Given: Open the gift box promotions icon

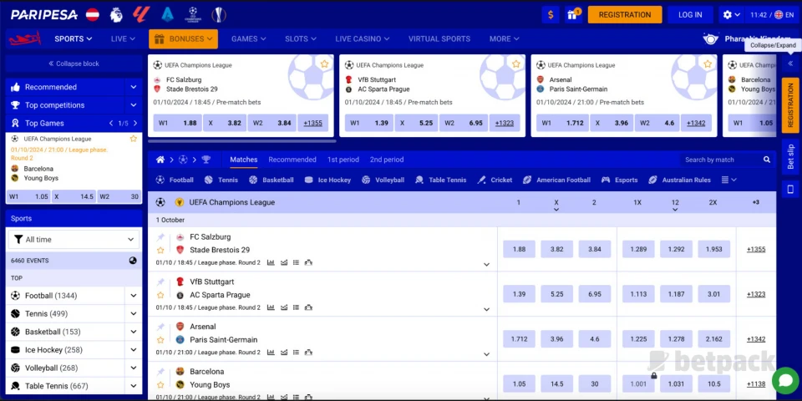Looking at the screenshot, I should pos(573,14).
